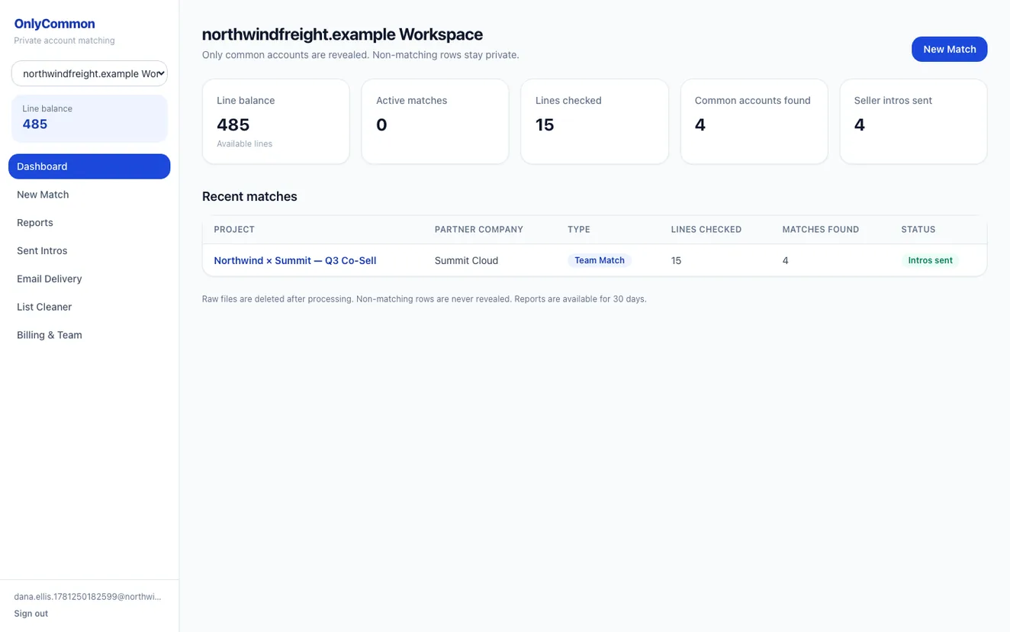Open the List Cleaner page
Viewport: 1010px width, 632px height.
point(89,307)
